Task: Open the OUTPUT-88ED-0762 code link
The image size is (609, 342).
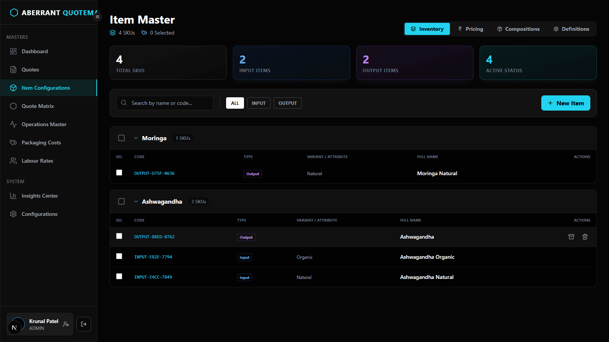Action: tap(154, 237)
